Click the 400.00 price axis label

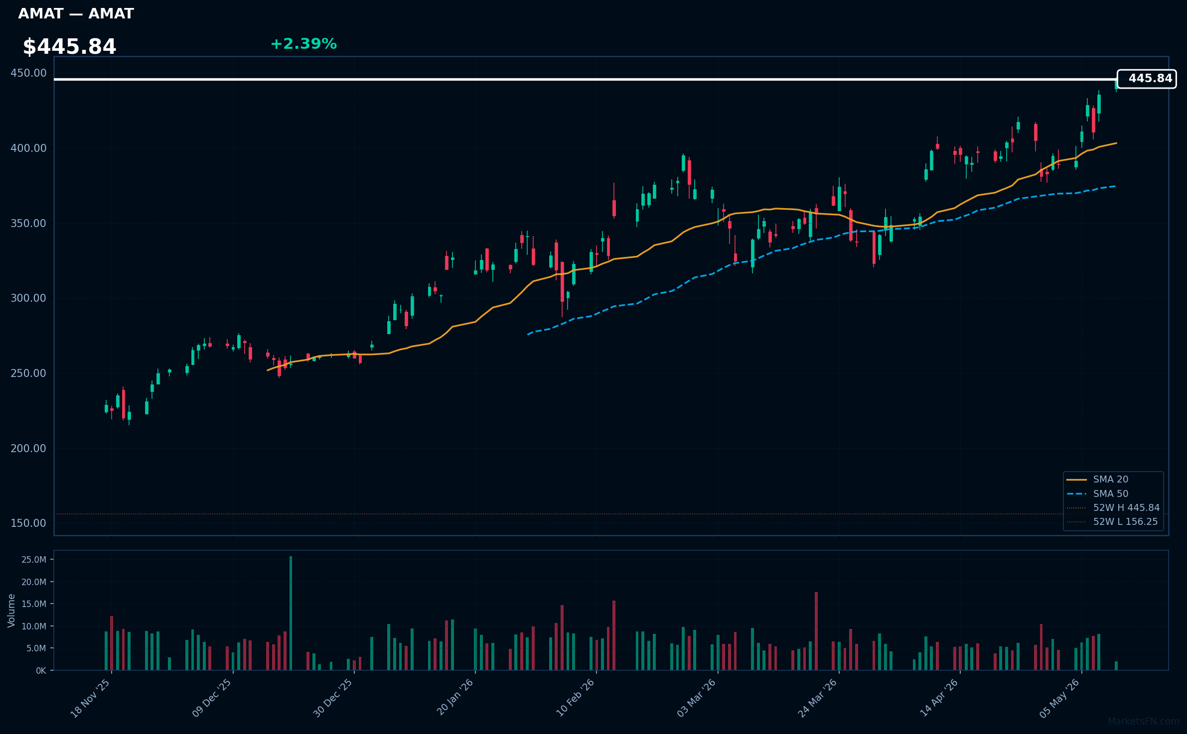pos(28,148)
